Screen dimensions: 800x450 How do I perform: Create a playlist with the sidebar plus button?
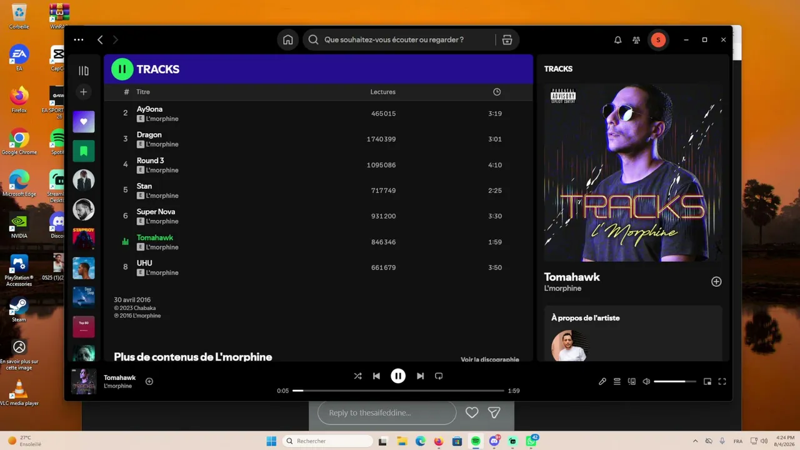click(83, 92)
